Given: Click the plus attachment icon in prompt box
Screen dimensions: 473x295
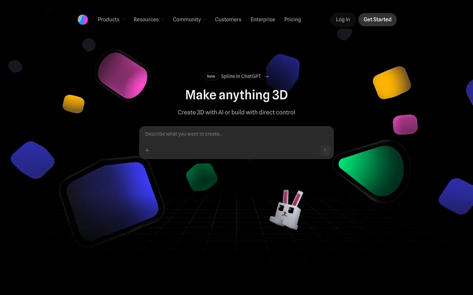Looking at the screenshot, I should [147, 150].
